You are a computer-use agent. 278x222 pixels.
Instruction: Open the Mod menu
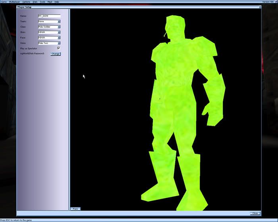(x=50, y=2)
